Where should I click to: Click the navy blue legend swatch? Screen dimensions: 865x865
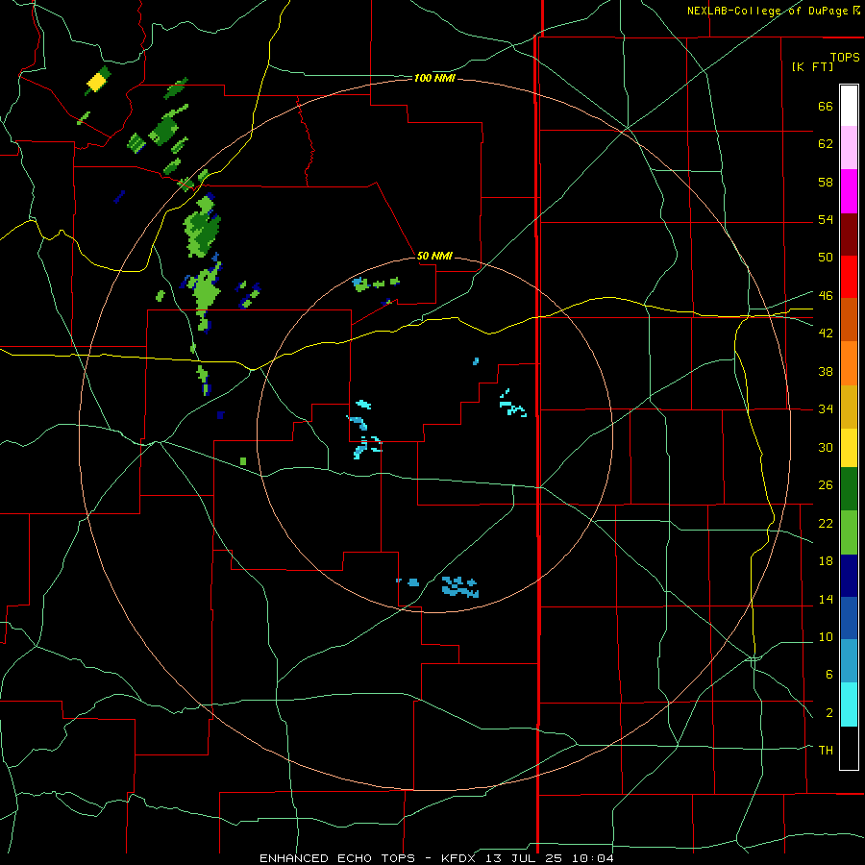click(849, 576)
